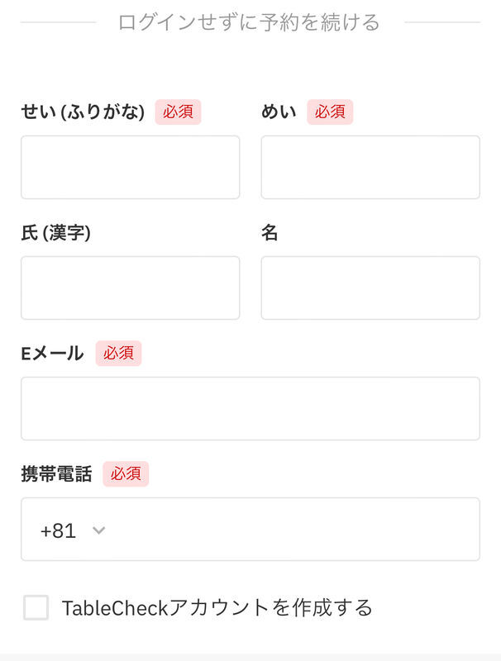Click the 必須 badge beside 携帯電話

(x=126, y=473)
